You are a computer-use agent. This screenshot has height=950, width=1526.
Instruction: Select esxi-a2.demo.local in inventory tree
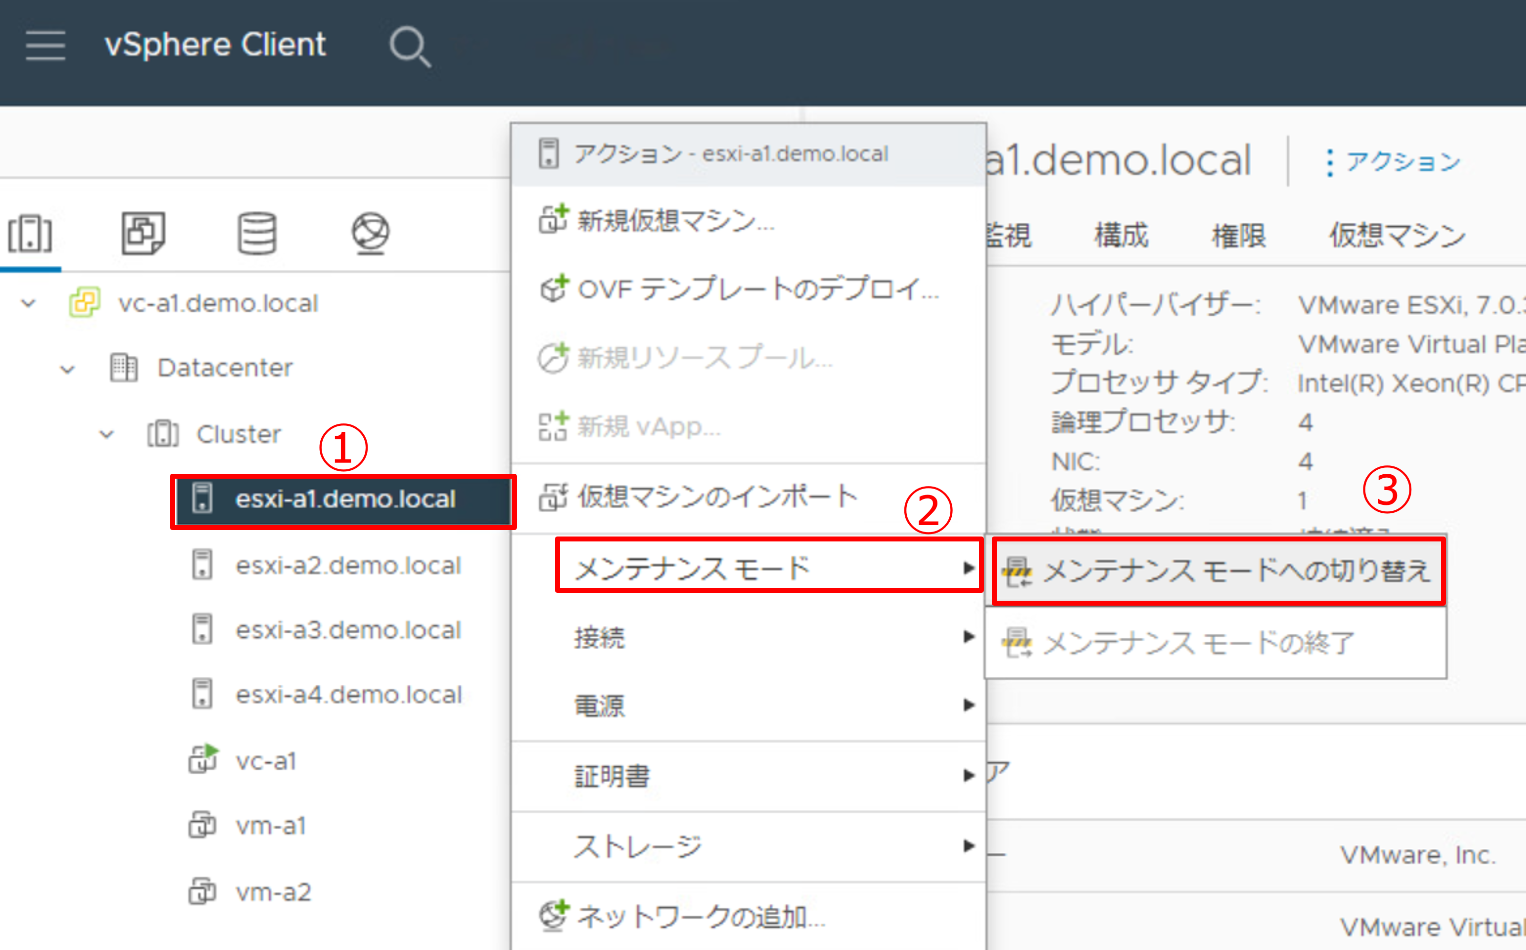point(348,566)
